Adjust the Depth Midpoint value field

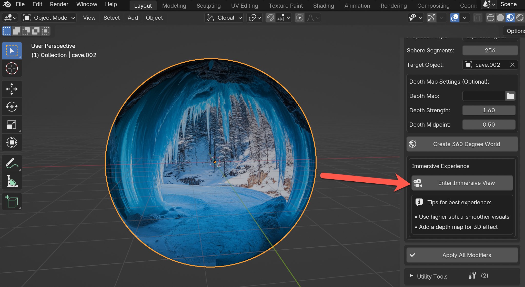point(489,125)
